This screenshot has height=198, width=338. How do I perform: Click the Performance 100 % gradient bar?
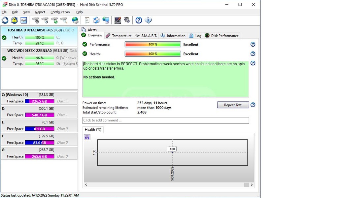pos(153,44)
